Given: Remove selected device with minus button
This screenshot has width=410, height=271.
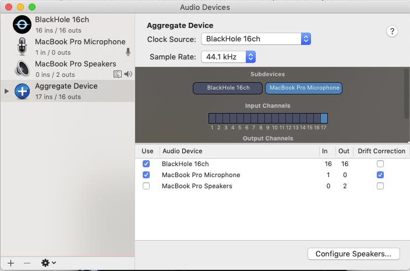Looking at the screenshot, I should pyautogui.click(x=27, y=263).
